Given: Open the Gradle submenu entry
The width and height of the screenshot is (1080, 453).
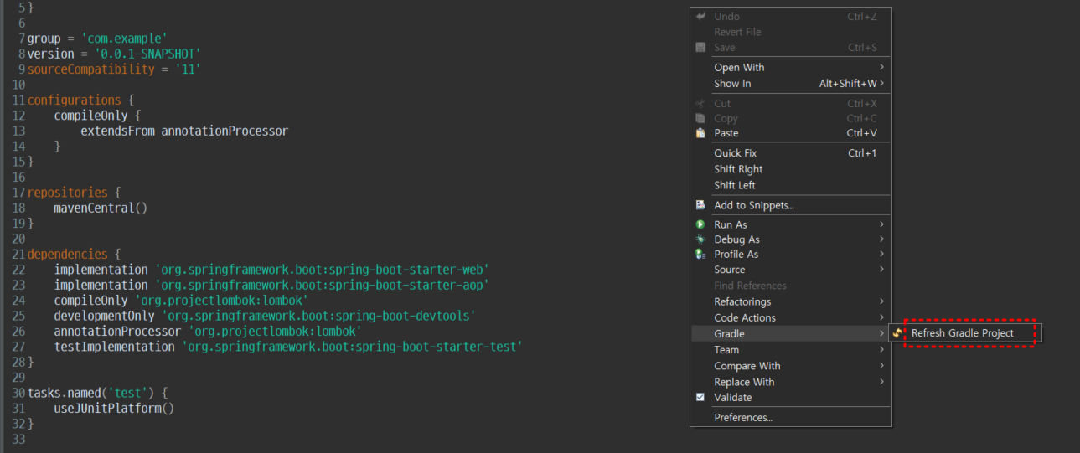Looking at the screenshot, I should click(790, 333).
